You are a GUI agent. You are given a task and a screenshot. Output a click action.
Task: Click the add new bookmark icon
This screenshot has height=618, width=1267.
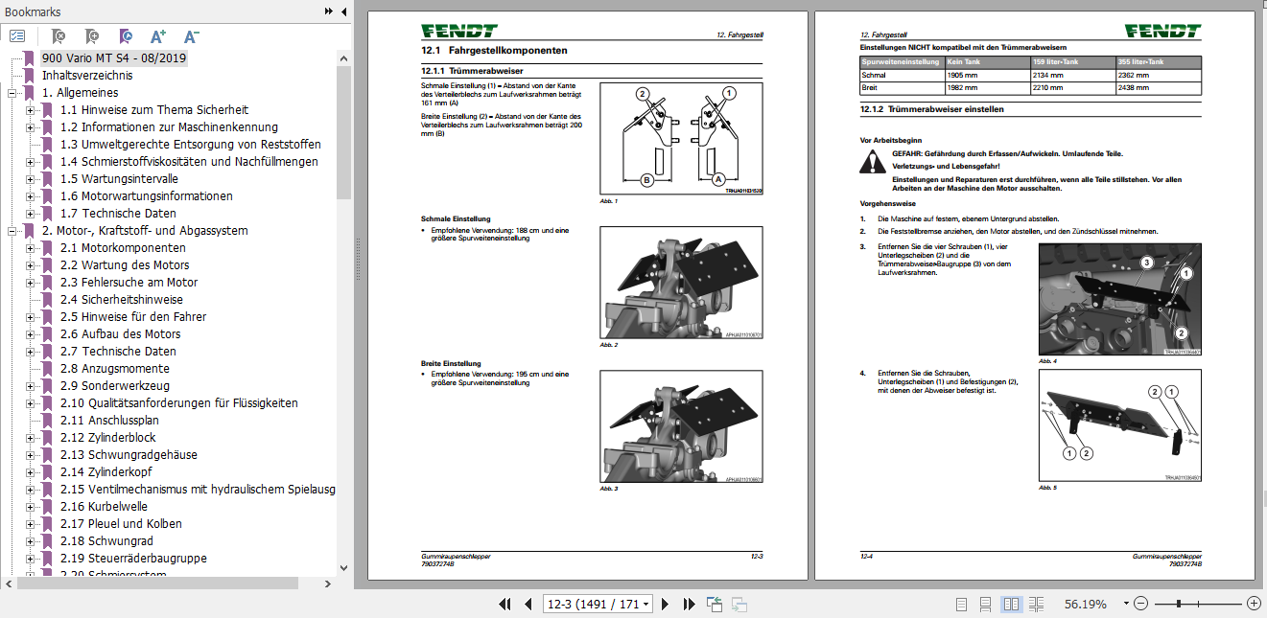[91, 36]
